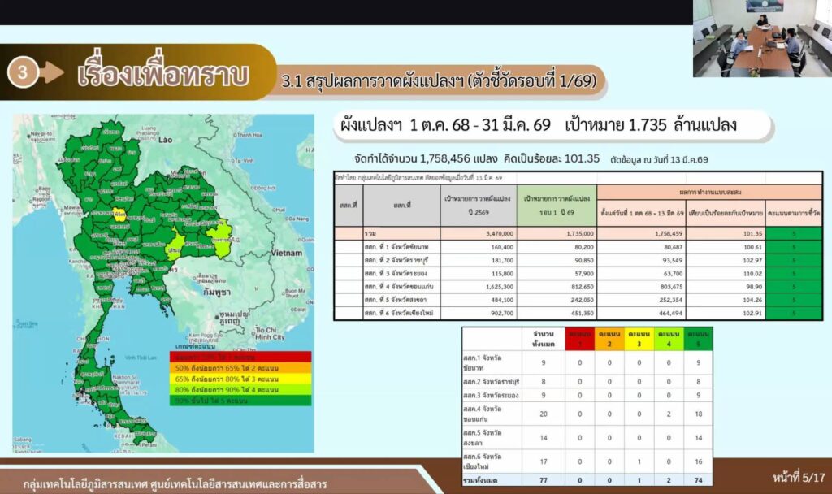Click the circled number 3 section badge
The height and width of the screenshot is (494, 832).
click(x=23, y=72)
